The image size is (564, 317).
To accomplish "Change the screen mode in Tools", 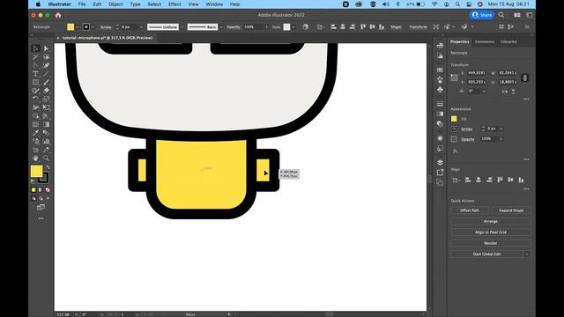I will point(41,208).
